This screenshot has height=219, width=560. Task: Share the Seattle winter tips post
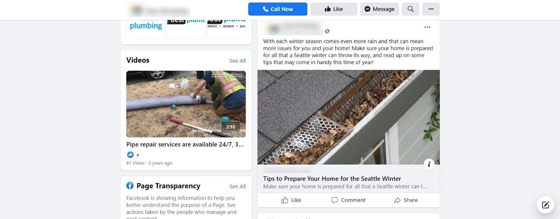pyautogui.click(x=406, y=200)
